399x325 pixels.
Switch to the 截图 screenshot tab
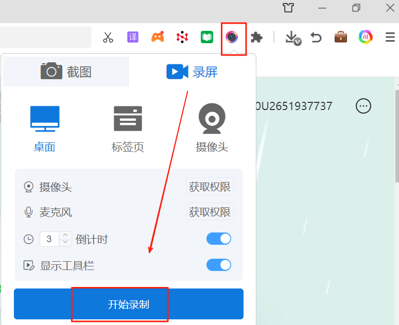click(66, 71)
